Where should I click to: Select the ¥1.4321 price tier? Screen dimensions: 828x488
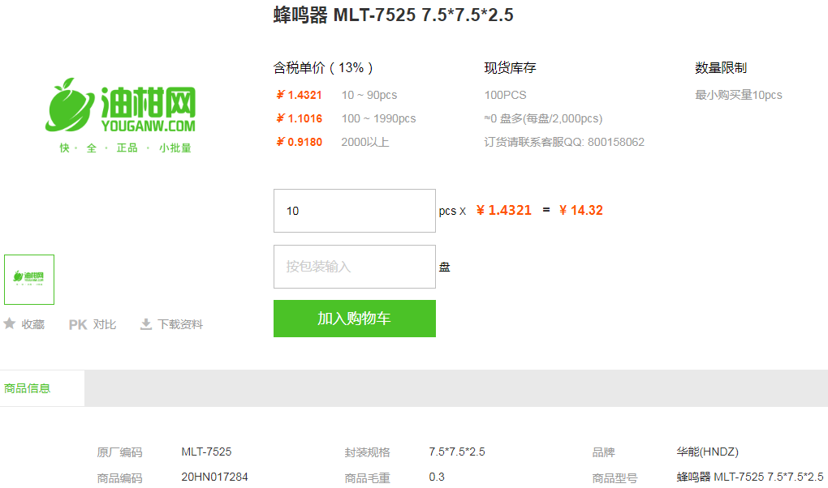(x=300, y=95)
